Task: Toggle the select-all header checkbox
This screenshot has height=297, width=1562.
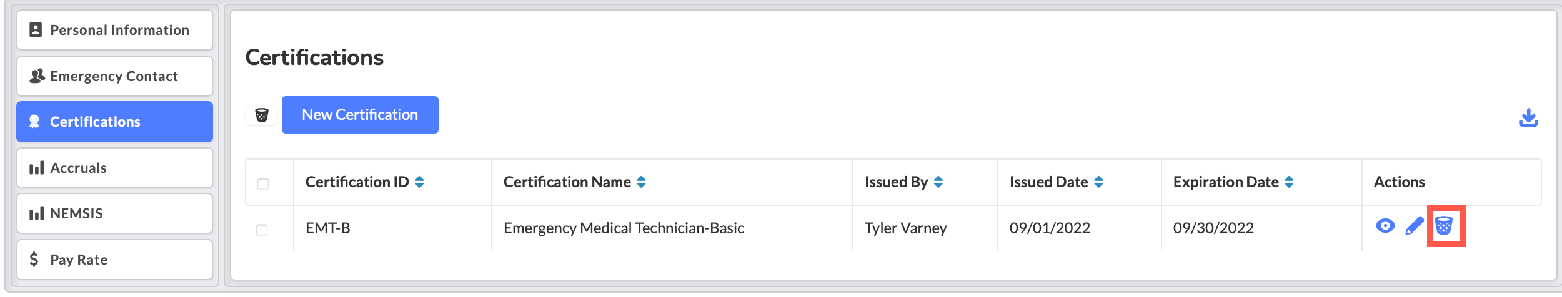Action: [x=263, y=183]
